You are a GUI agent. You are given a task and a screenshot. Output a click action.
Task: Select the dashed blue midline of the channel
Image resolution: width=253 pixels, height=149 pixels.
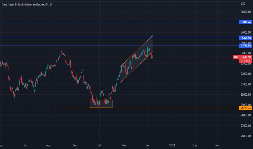(x=137, y=59)
